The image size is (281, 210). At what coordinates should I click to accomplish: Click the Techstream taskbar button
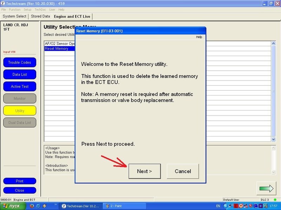point(81,206)
